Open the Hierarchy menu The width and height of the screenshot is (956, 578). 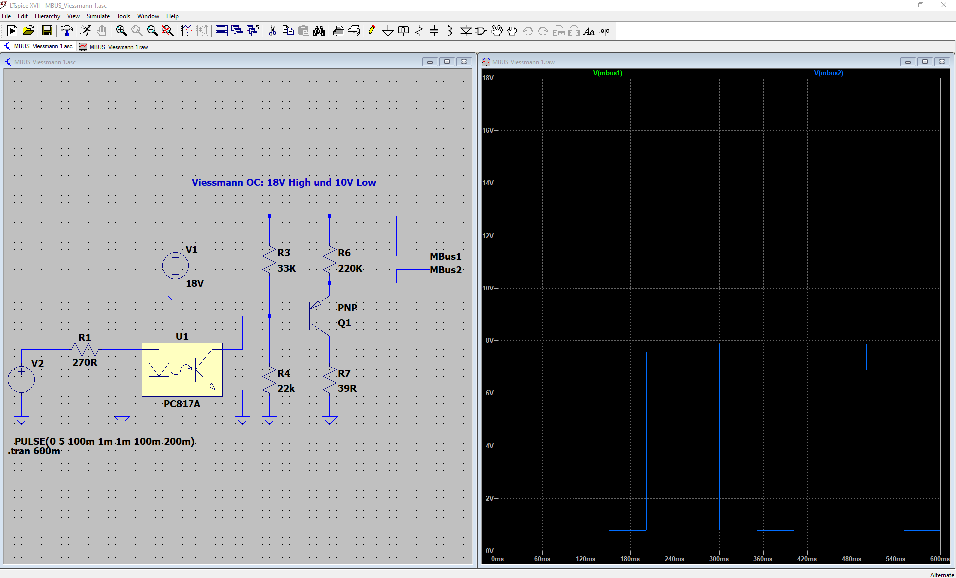47,16
